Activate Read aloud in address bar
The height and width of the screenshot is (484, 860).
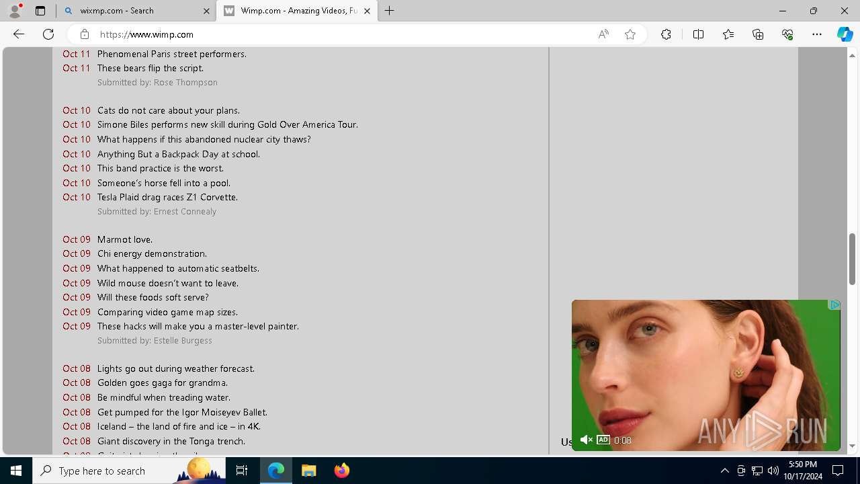(x=603, y=34)
